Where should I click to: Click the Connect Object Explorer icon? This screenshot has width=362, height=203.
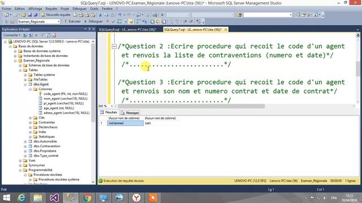[25, 35]
